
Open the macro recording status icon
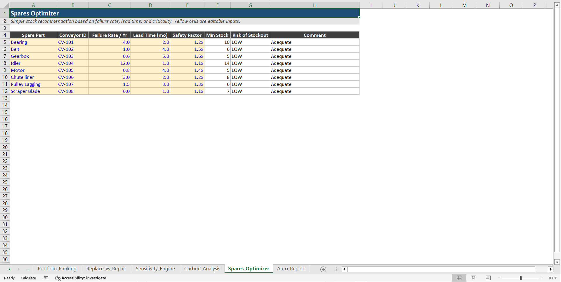pos(46,278)
